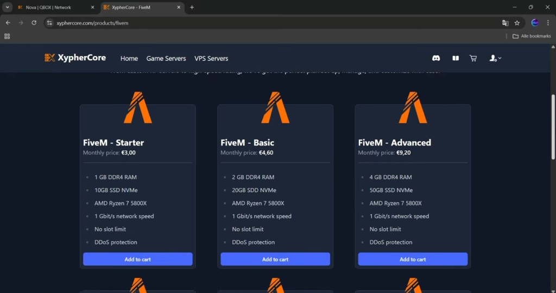The height and width of the screenshot is (293, 556).
Task: Open the Game Servers nav menu
Action: coord(166,59)
